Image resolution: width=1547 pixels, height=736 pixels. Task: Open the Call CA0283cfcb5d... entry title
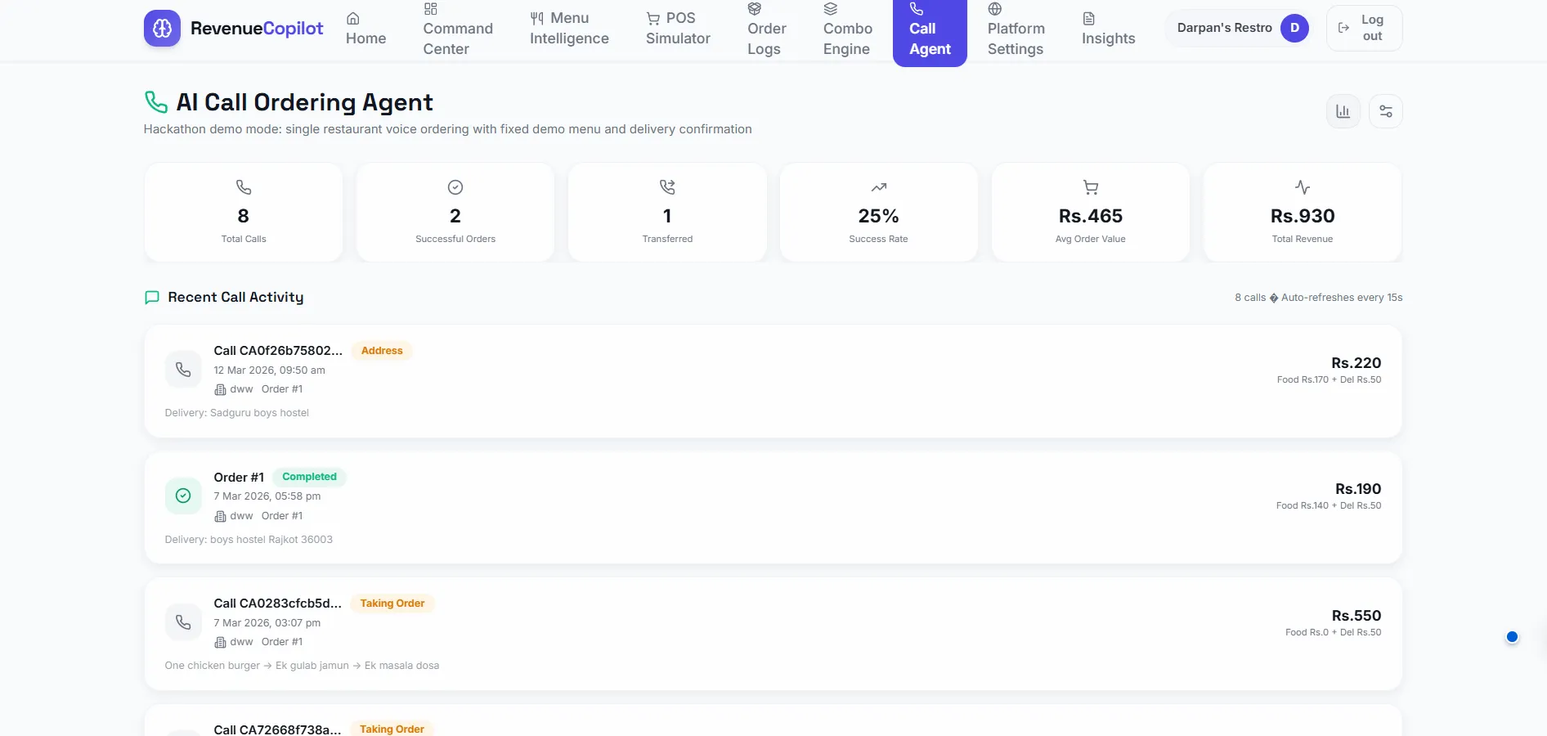point(278,604)
